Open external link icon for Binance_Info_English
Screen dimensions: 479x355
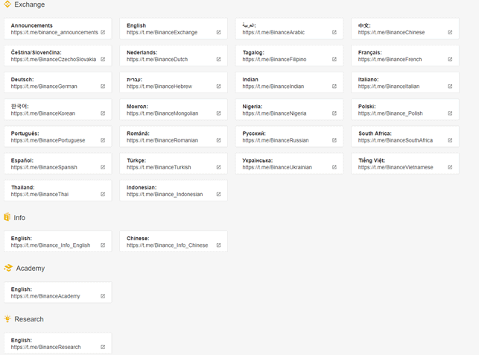pyautogui.click(x=103, y=245)
